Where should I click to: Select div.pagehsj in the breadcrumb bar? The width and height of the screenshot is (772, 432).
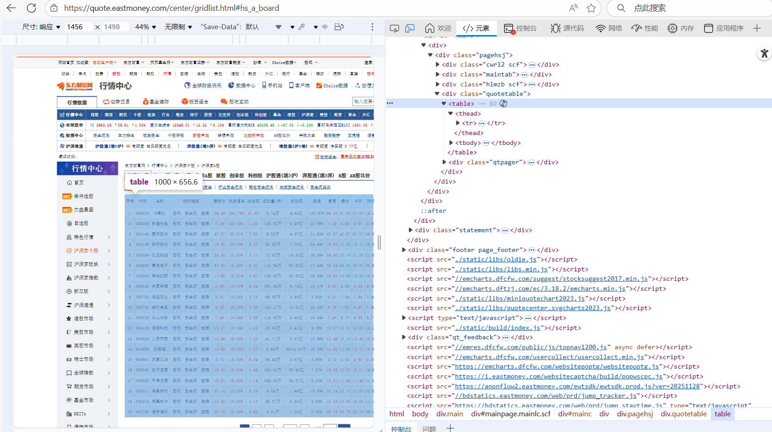[635, 414]
